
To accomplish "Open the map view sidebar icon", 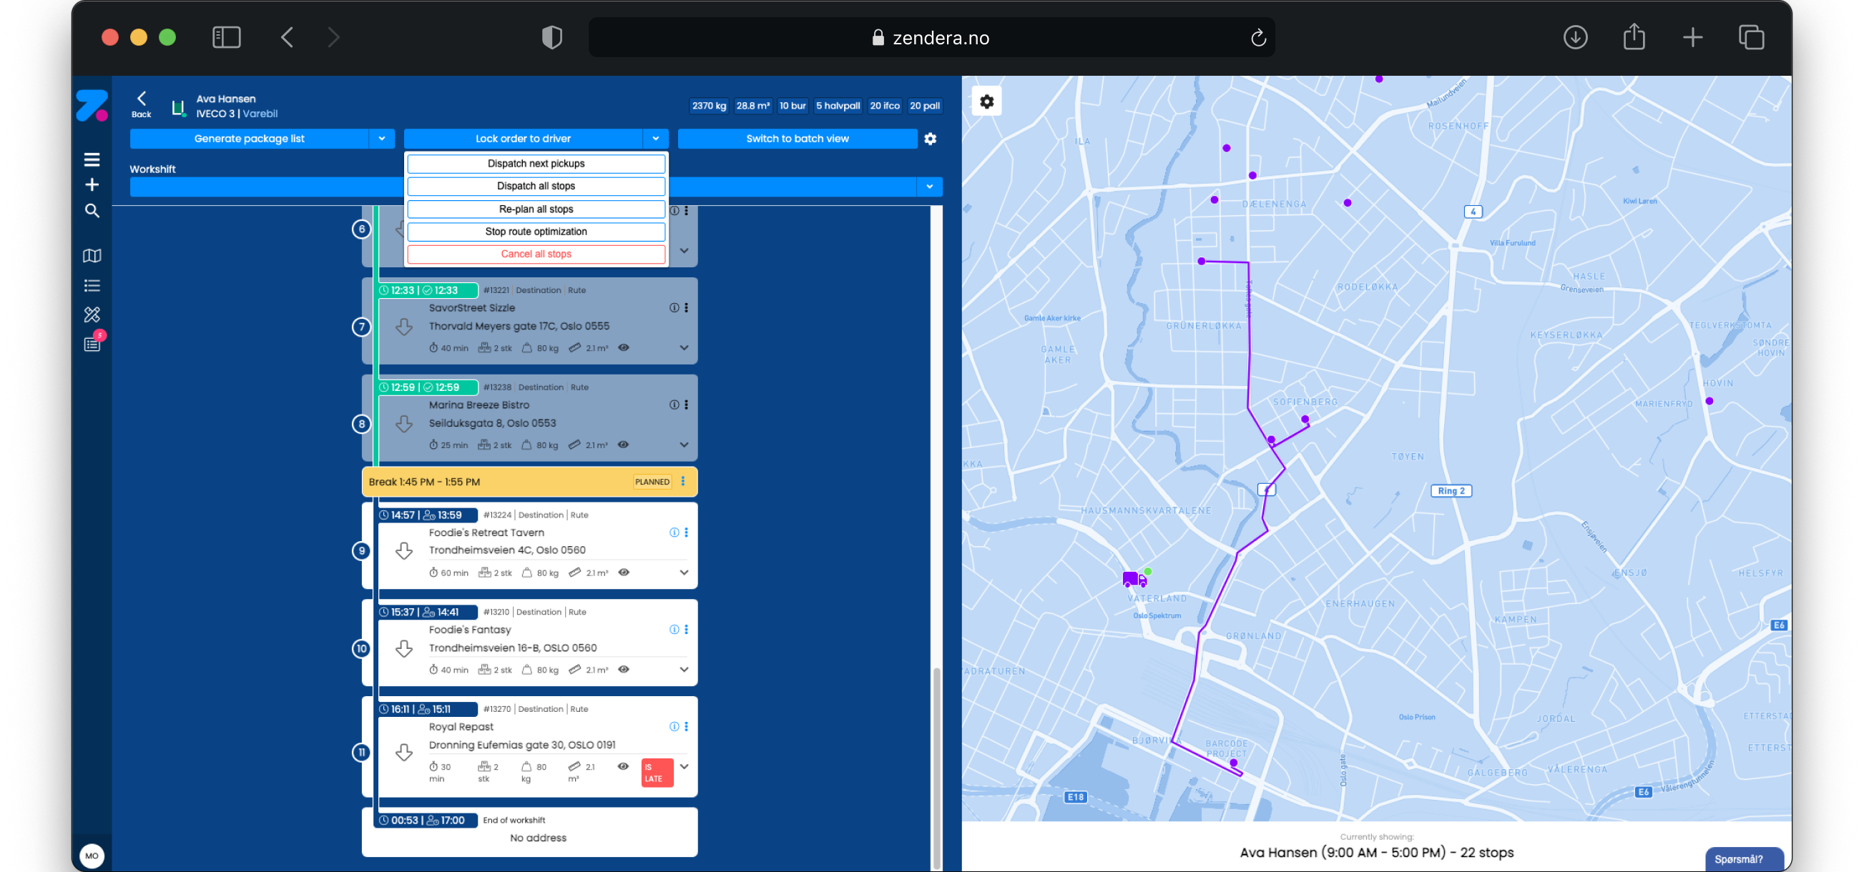I will tap(92, 256).
